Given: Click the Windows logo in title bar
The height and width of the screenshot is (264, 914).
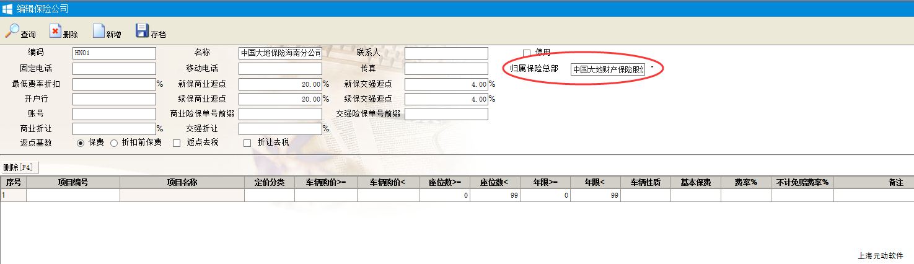Looking at the screenshot, I should (7, 8).
